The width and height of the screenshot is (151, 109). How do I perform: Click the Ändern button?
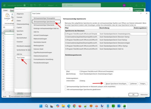[x=143, y=84]
